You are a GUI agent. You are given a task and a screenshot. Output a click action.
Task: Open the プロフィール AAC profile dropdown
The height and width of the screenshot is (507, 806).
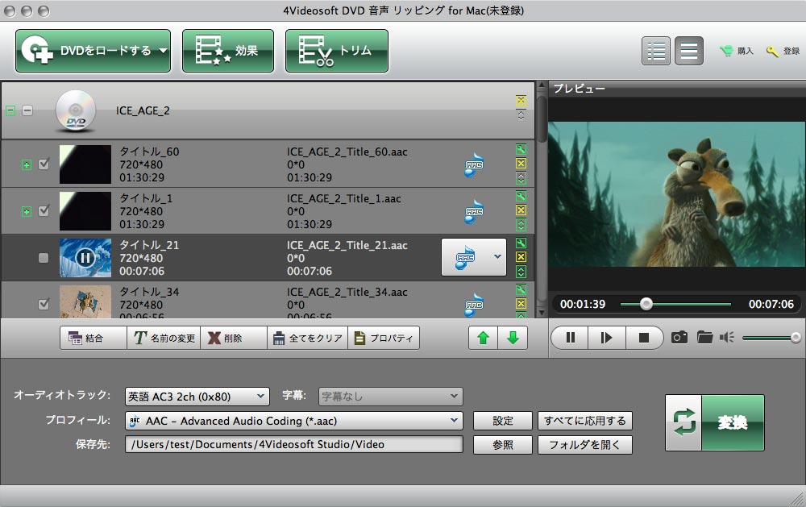click(x=294, y=421)
